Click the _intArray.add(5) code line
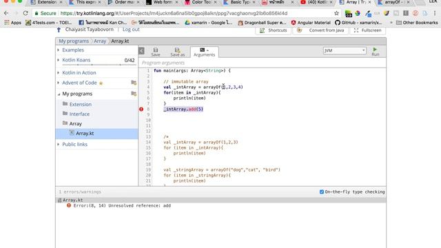The height and width of the screenshot is (248, 441). pos(183,109)
